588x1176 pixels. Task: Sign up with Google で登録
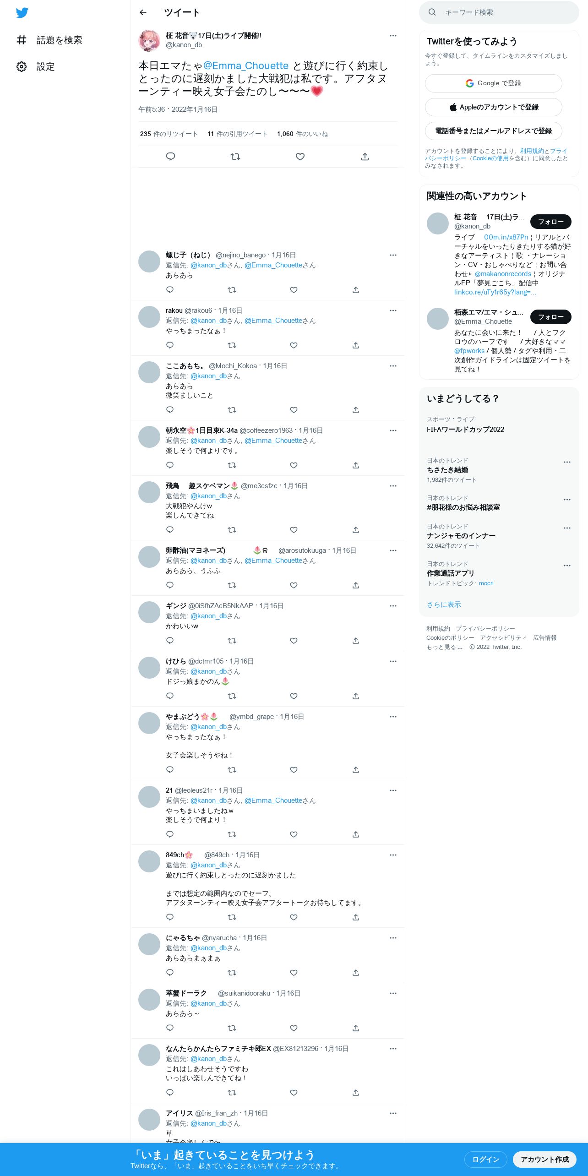tap(494, 83)
